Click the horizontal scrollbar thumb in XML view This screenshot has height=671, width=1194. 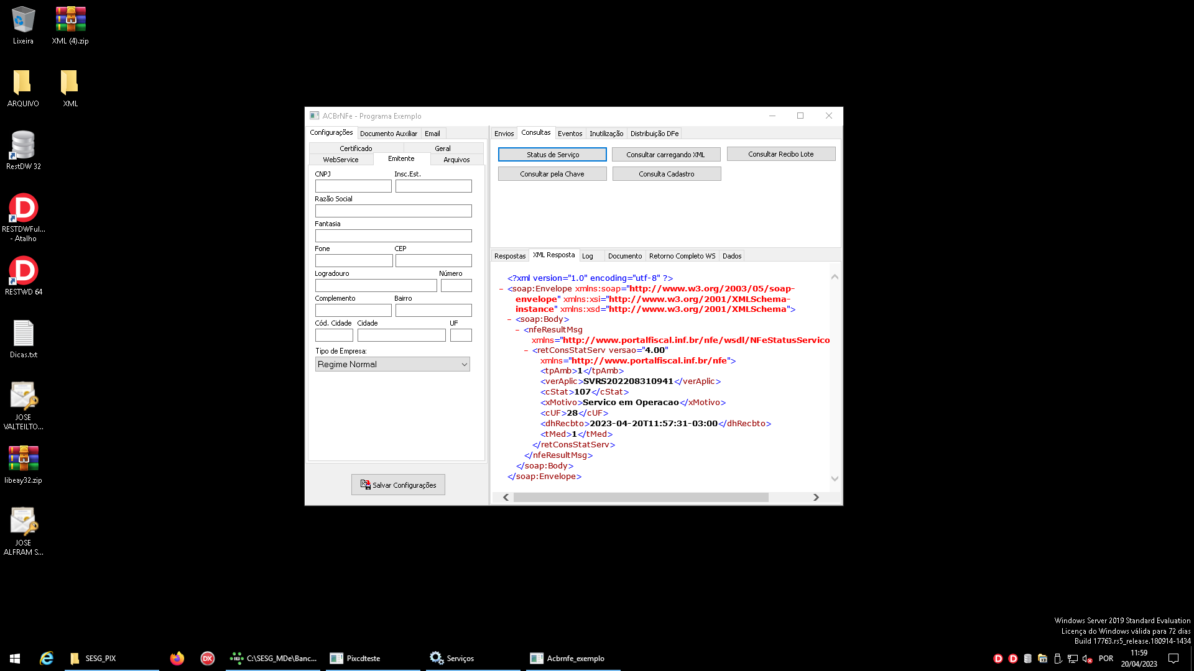pyautogui.click(x=641, y=498)
